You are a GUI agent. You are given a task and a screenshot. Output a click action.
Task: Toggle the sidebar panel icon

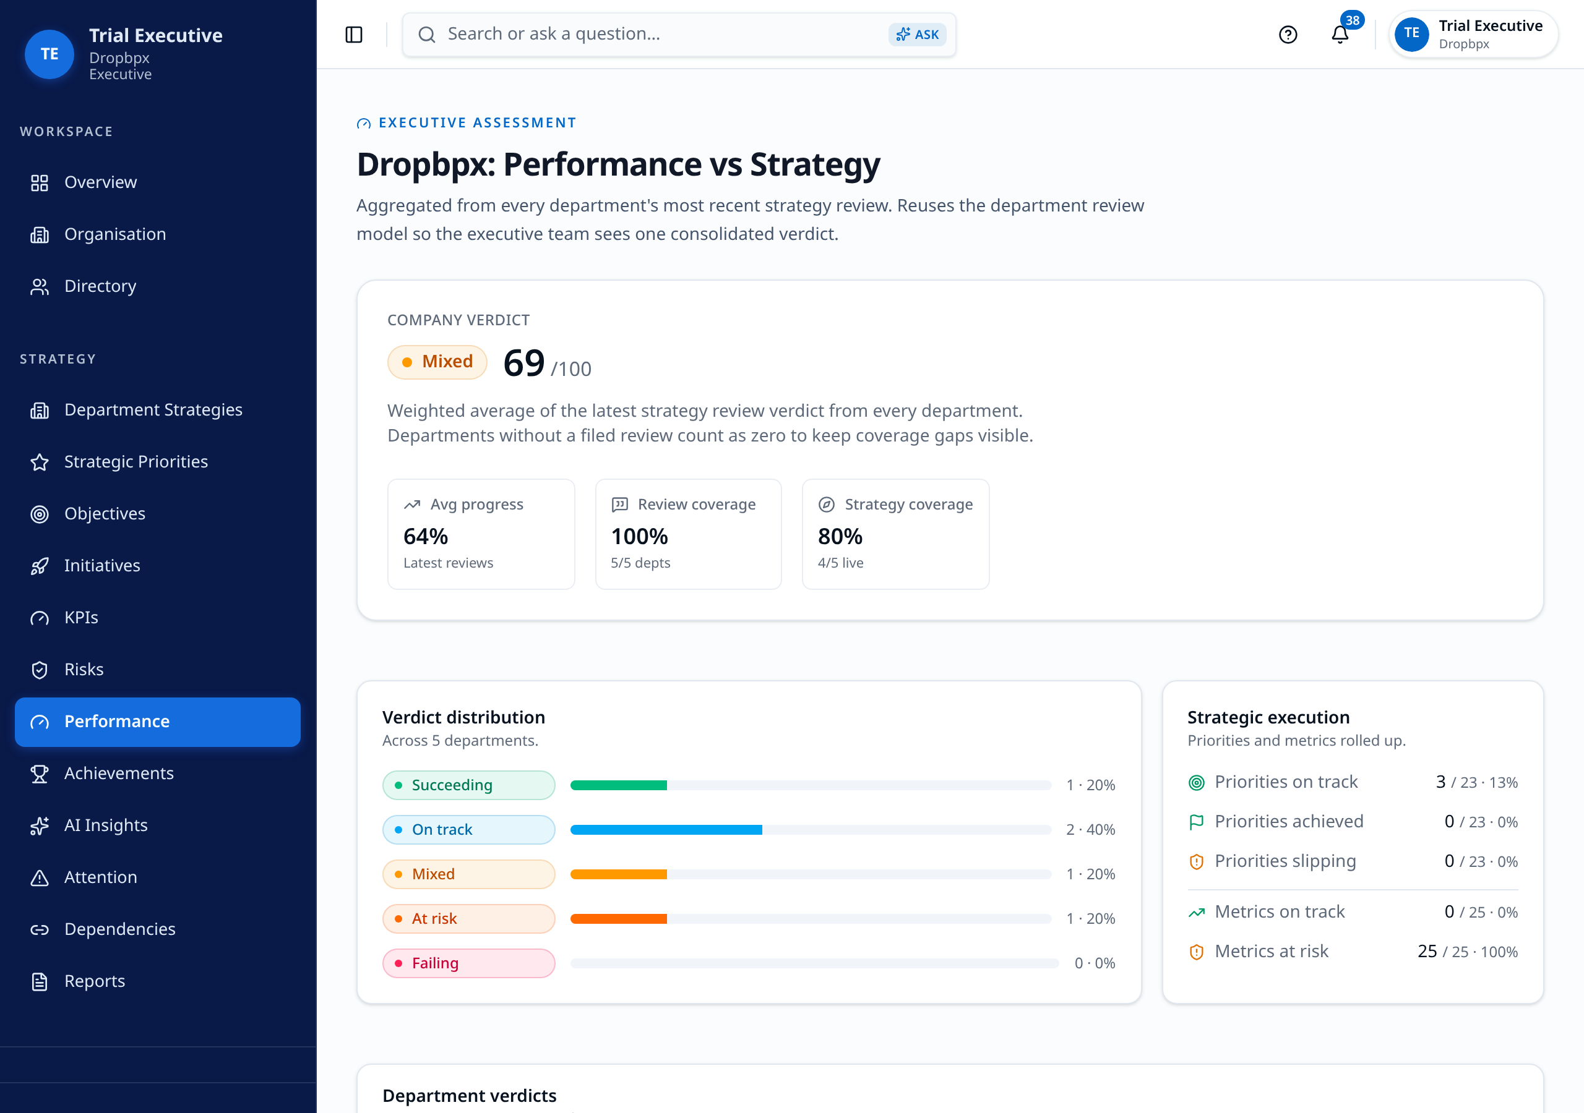(353, 35)
